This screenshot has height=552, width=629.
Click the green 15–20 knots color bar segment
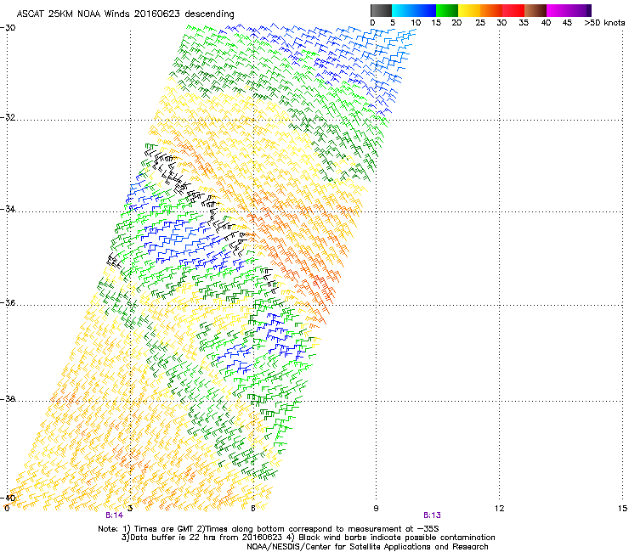click(447, 10)
